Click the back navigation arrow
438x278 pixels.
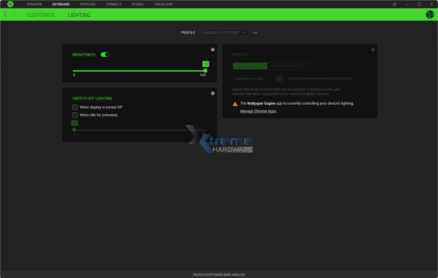(x=5, y=14)
